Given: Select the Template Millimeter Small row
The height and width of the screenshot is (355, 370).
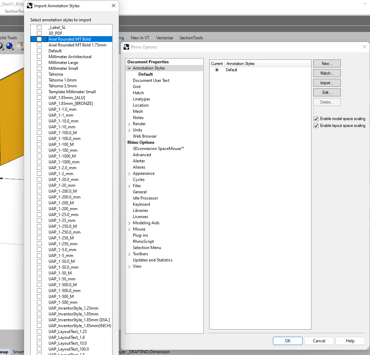Looking at the screenshot, I should (72, 92).
